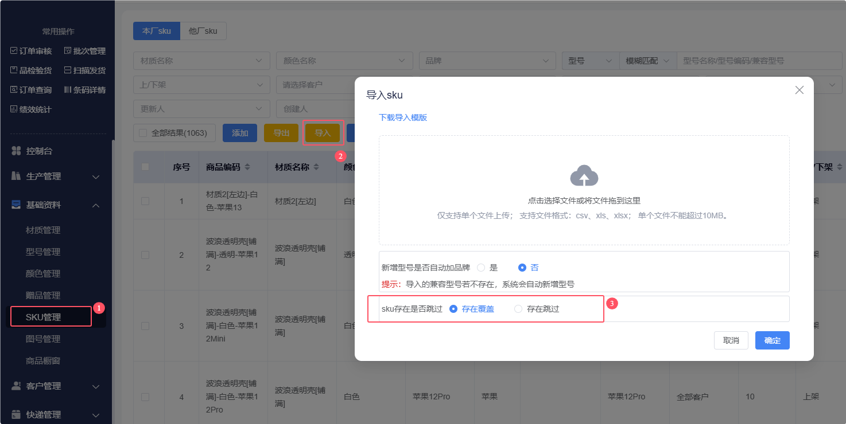Expand the 生产管理 sidebar menu
This screenshot has width=846, height=424.
56,176
